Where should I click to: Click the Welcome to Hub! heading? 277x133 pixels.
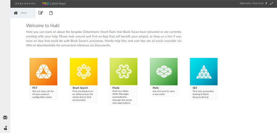pyautogui.click(x=43, y=25)
